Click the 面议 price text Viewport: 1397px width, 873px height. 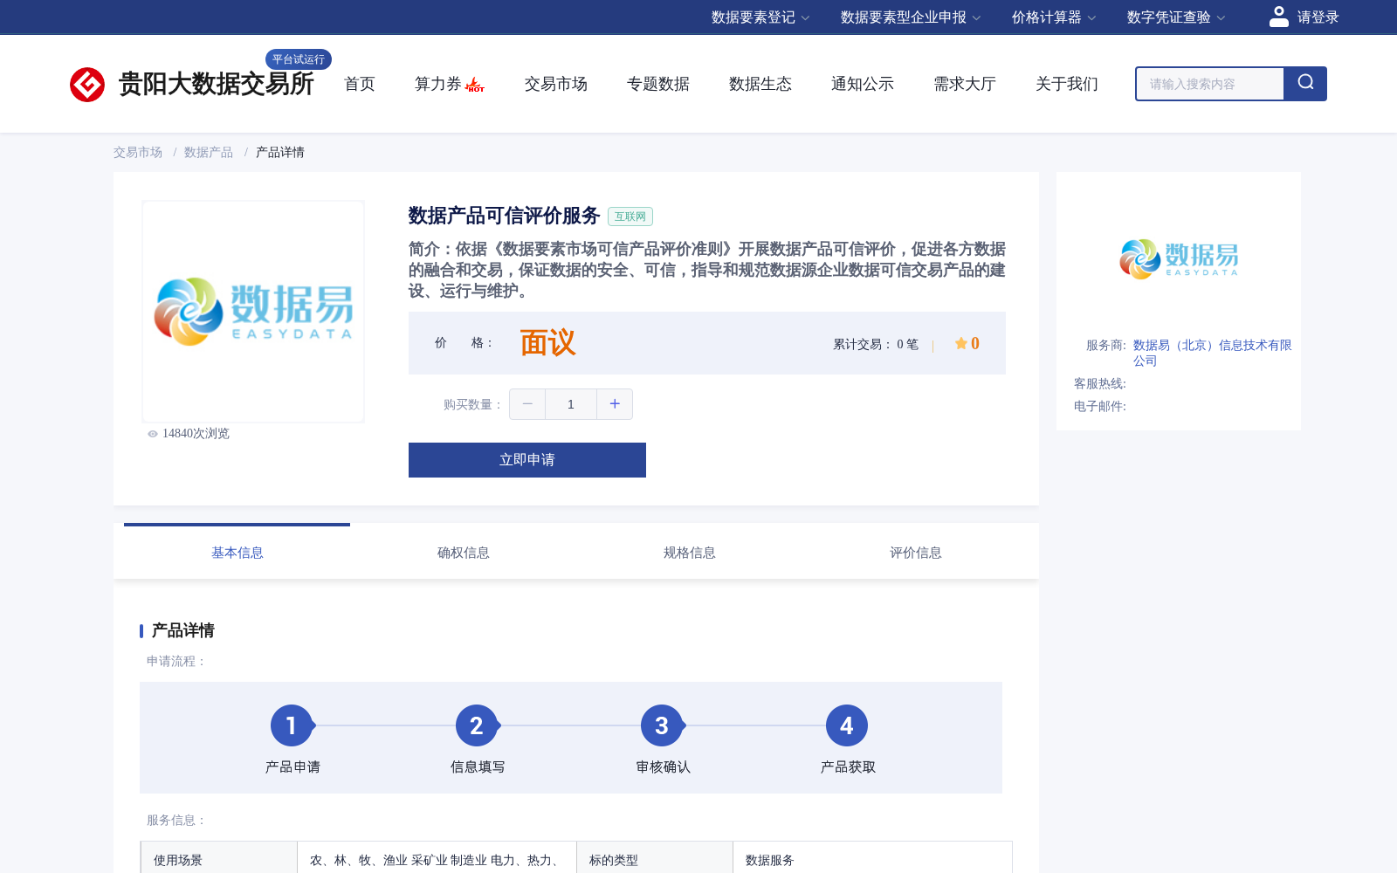coord(548,343)
